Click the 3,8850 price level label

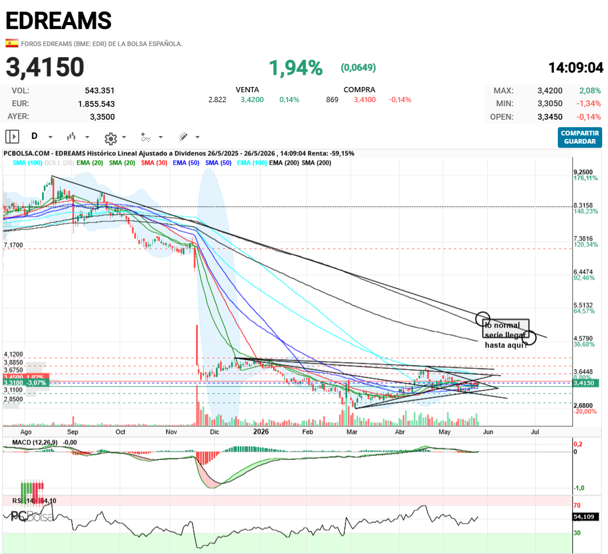13,363
